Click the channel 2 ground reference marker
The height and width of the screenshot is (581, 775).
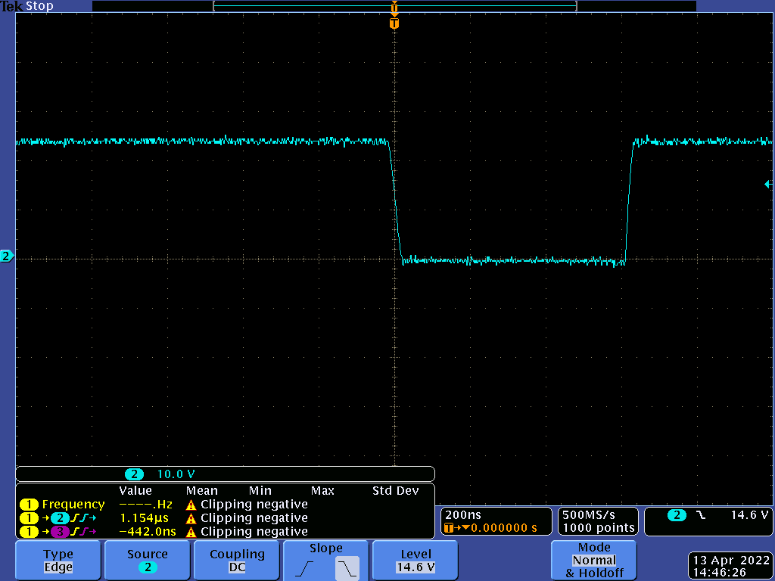tap(6, 256)
